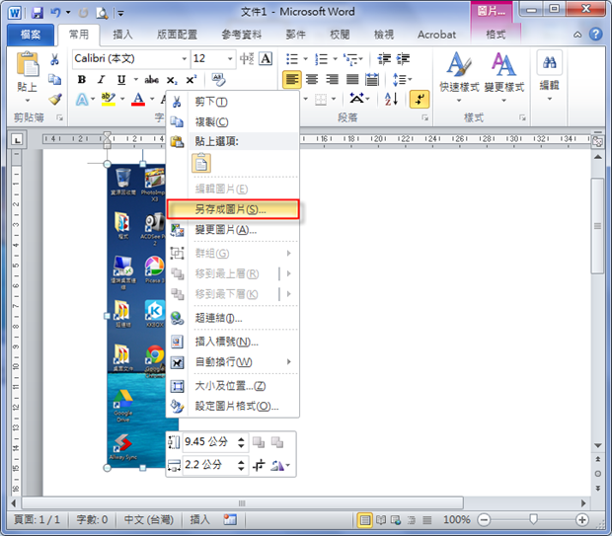Image resolution: width=612 pixels, height=536 pixels.
Task: Click Bring Forward icon in mini toolbar
Action: (259, 442)
